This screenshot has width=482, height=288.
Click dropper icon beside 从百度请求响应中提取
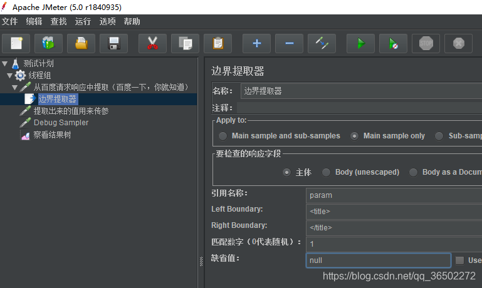coord(25,87)
